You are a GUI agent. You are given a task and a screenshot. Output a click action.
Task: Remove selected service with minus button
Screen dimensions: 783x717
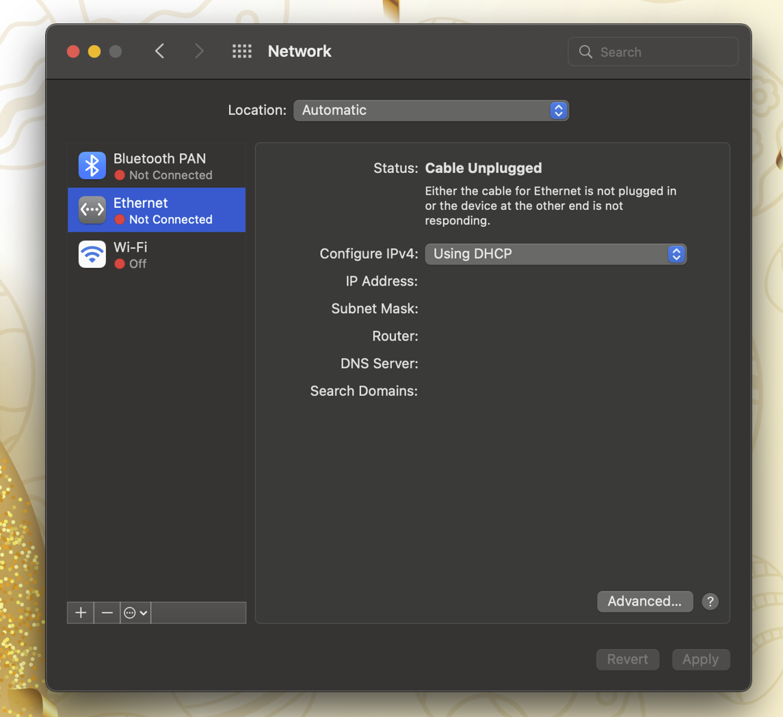(107, 612)
